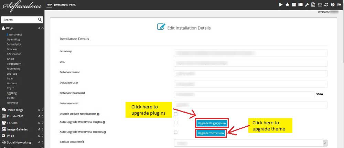Click info icon beside Auto Upgrade WordPress Themes
The width and height of the screenshot is (344, 148).
tap(105, 132)
